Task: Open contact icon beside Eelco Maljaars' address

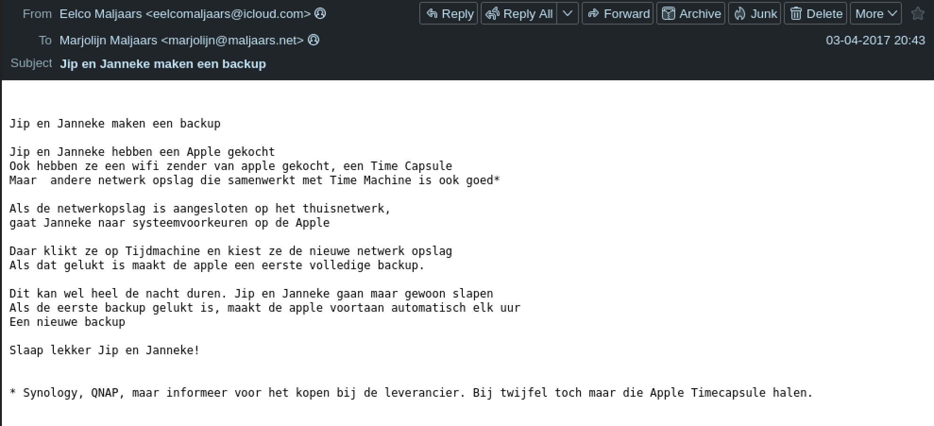Action: coord(320,14)
